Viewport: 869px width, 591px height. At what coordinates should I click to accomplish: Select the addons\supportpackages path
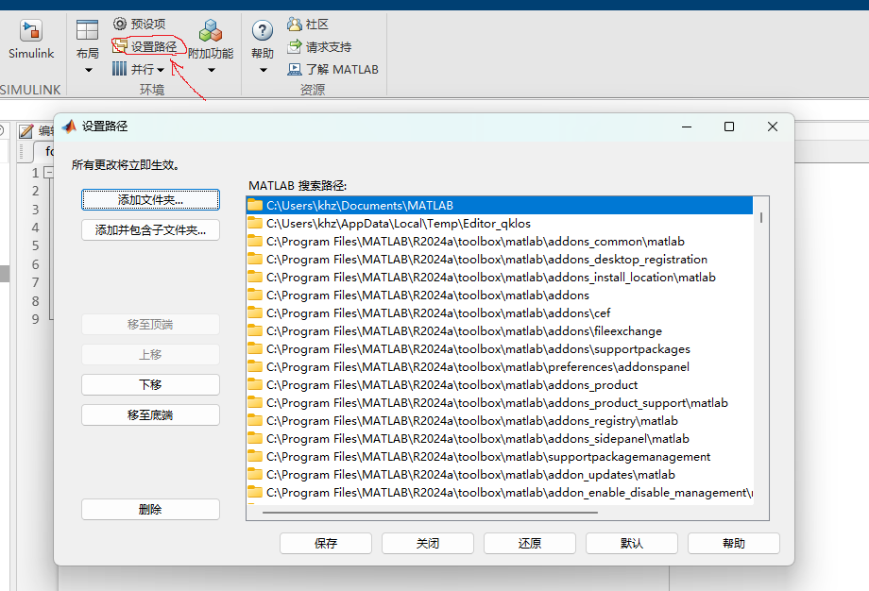coord(500,349)
